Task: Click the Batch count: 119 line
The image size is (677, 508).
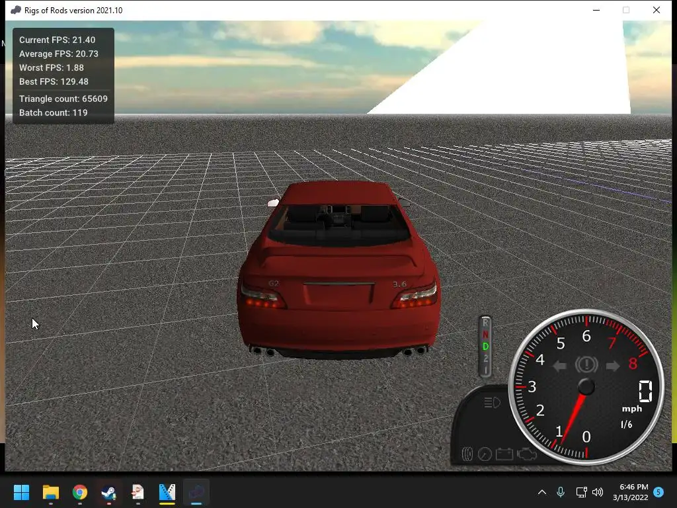Action: (x=53, y=112)
